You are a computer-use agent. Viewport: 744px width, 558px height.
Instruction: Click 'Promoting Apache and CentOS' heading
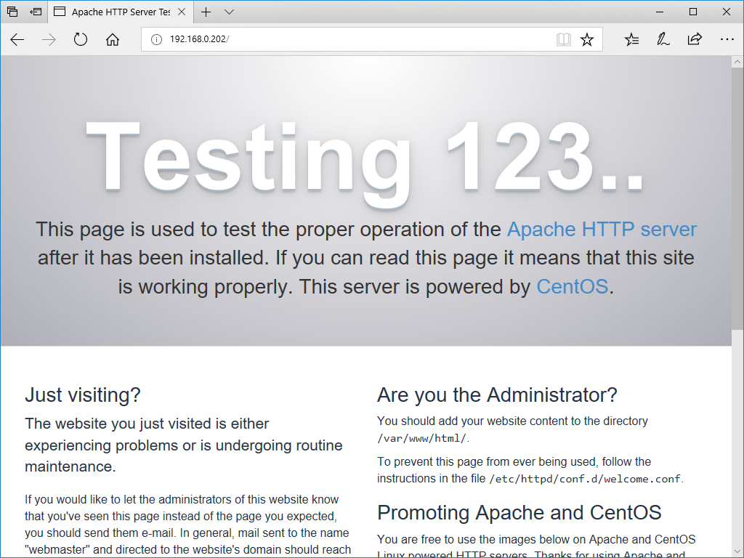pos(519,512)
